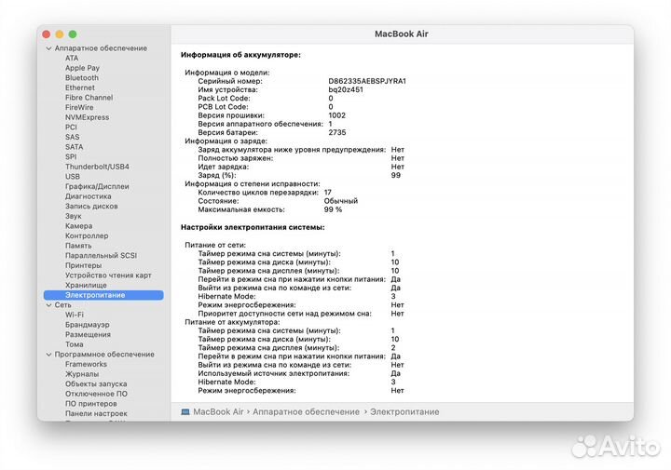Select Устройство чтения карт item
The image size is (671, 470).
[108, 275]
